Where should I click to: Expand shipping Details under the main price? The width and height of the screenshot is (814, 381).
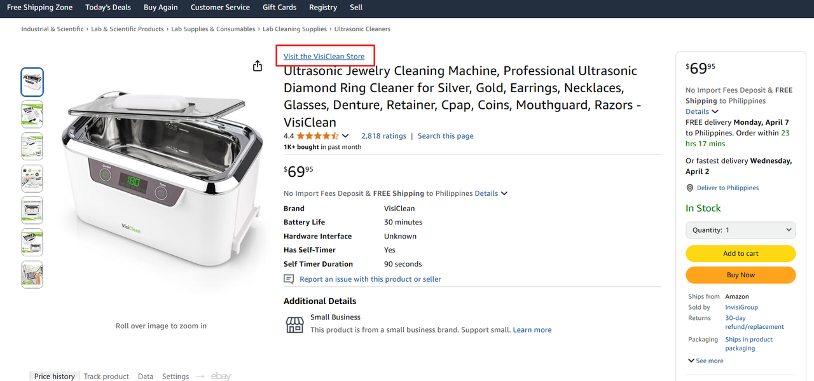click(490, 193)
